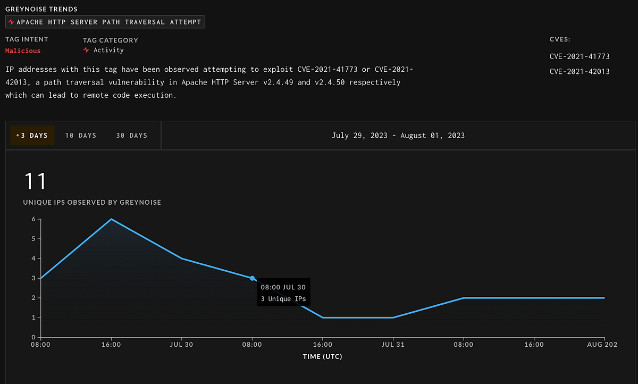Click the GREYNOISE TRENDS heading
The height and width of the screenshot is (384, 638).
41,9
